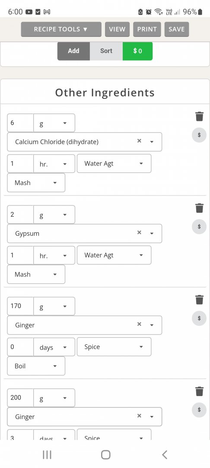This screenshot has width=210, height=468.
Task: Clear the Gypsum selection with the X
Action: tap(139, 233)
